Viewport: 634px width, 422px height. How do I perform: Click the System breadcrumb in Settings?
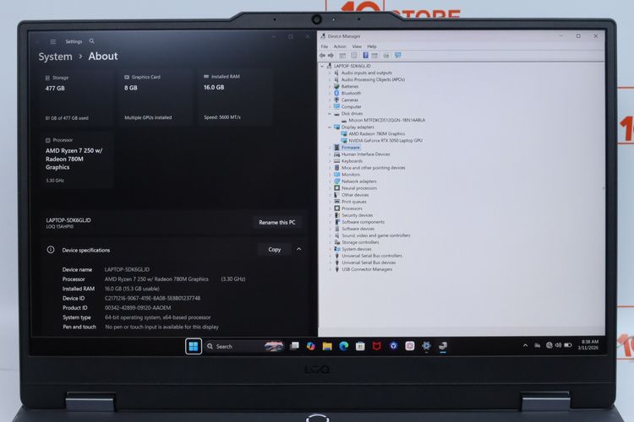point(56,57)
